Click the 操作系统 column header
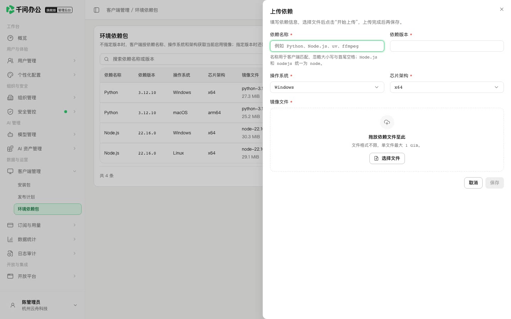511x319 pixels. (182, 75)
